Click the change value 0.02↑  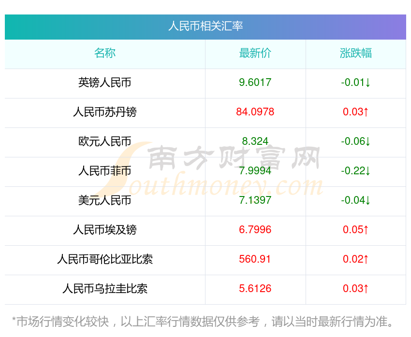pos(356,259)
